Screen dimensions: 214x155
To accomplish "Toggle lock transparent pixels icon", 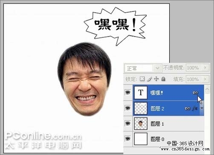I will coord(142,79).
